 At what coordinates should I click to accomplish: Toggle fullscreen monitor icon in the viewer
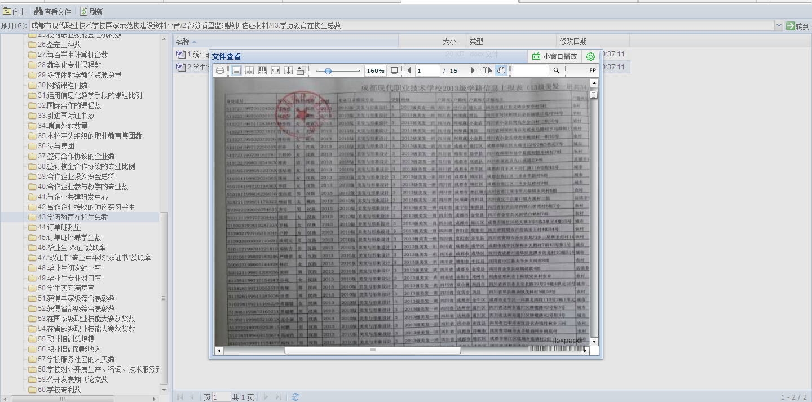pyautogui.click(x=394, y=70)
